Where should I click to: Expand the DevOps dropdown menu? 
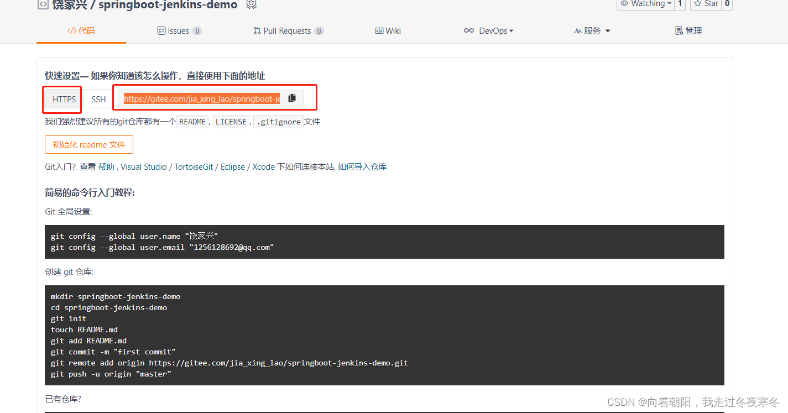[x=489, y=31]
